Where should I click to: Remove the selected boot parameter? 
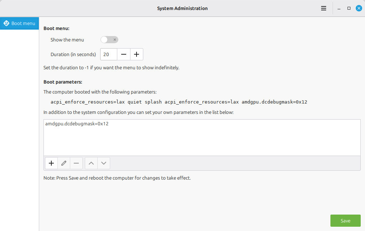(x=76, y=163)
